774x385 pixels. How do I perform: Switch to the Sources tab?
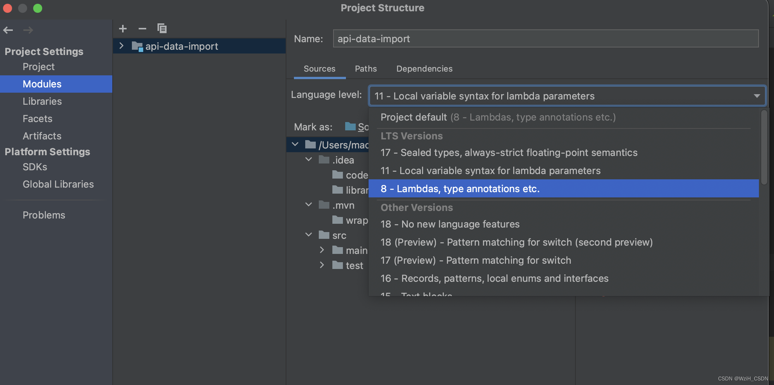tap(320, 69)
